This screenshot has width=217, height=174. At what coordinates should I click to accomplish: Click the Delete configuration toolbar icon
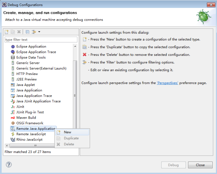(x=19, y=32)
